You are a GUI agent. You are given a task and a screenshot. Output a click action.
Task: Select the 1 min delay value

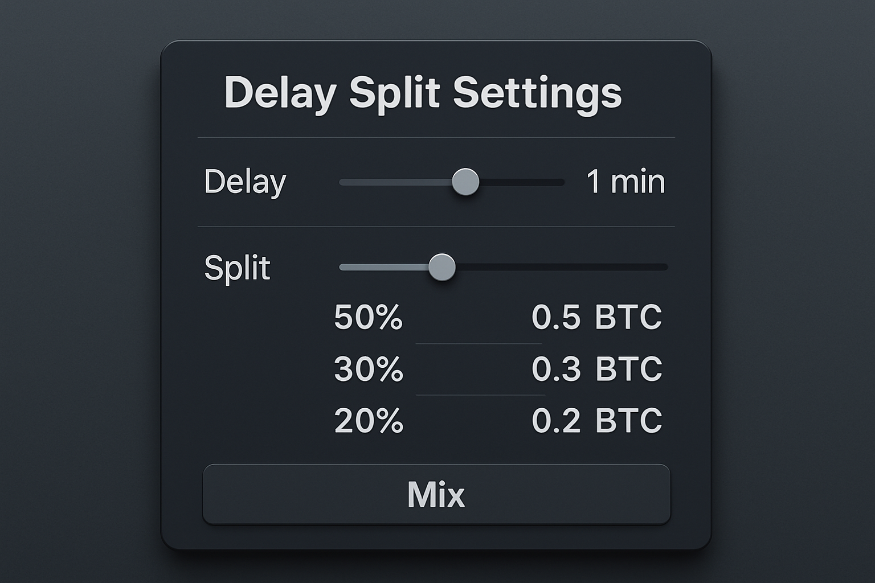point(624,182)
